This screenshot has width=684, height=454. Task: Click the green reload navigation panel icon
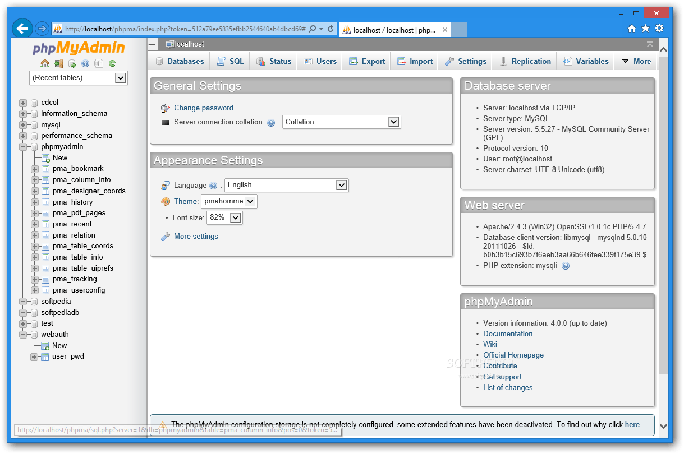pos(112,63)
